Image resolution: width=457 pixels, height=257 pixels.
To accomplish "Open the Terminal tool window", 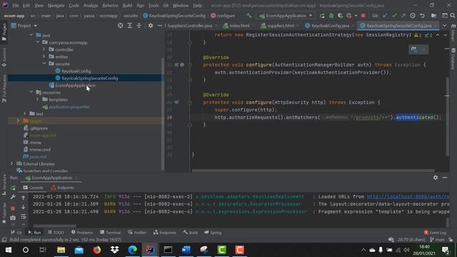I will pyautogui.click(x=110, y=232).
